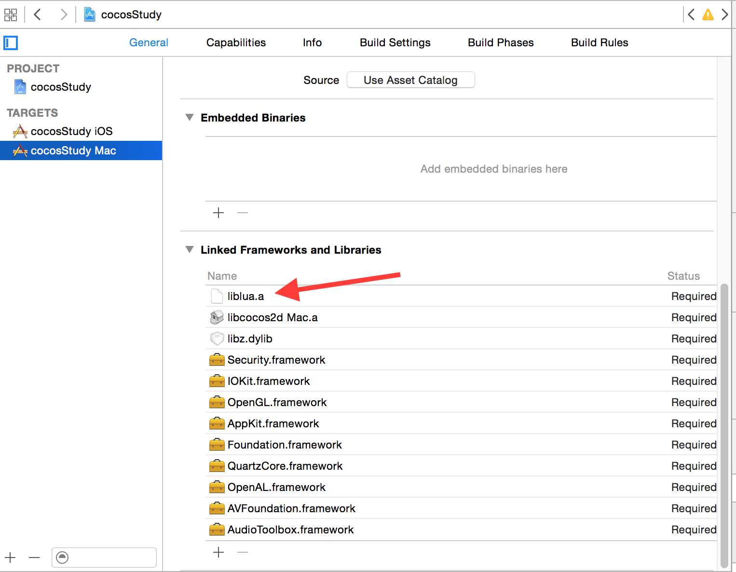Click the target filter field
This screenshot has width=736, height=572.
pyautogui.click(x=104, y=558)
